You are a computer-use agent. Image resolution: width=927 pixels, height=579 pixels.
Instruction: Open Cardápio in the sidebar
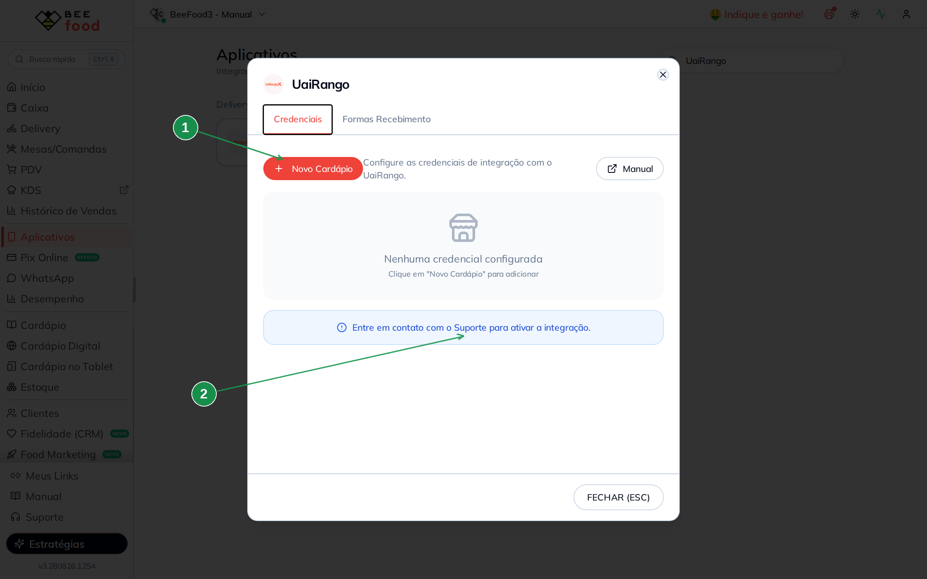click(67, 325)
